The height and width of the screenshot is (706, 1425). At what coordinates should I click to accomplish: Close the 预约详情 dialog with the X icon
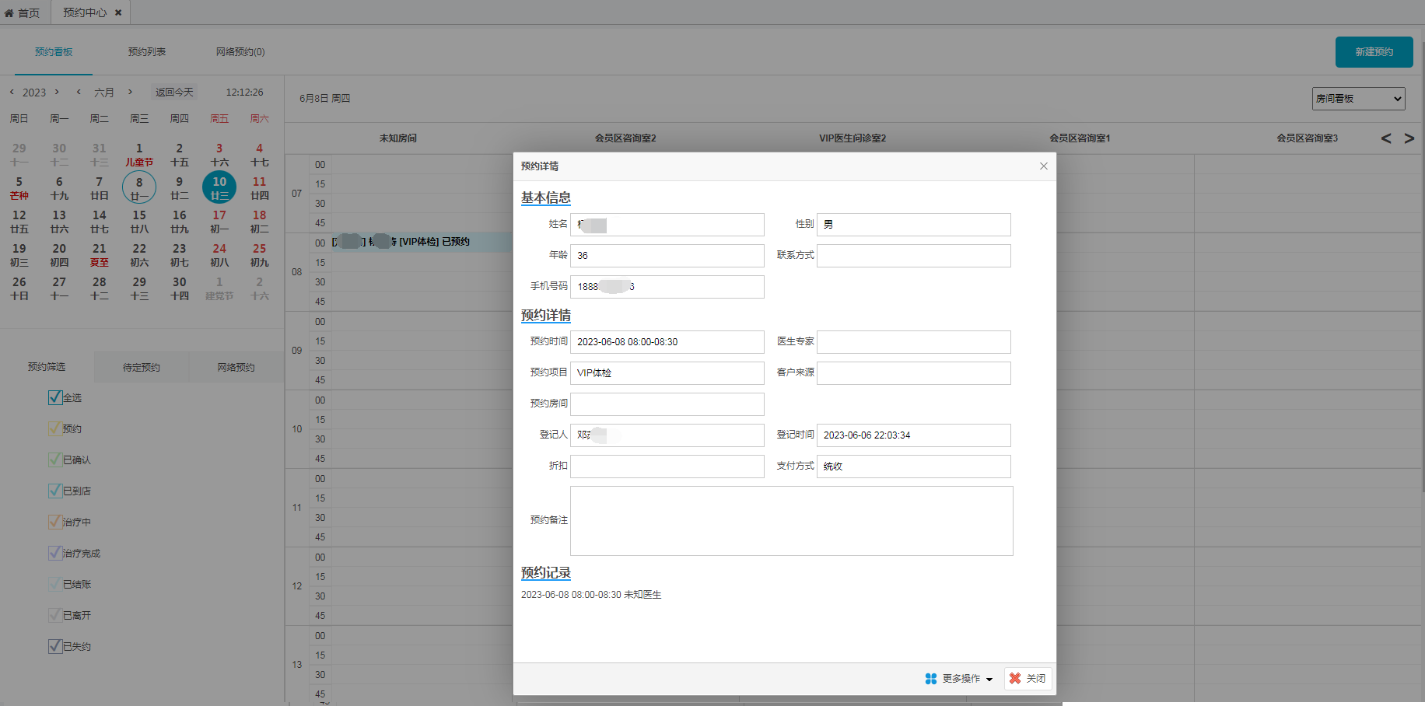coord(1044,166)
